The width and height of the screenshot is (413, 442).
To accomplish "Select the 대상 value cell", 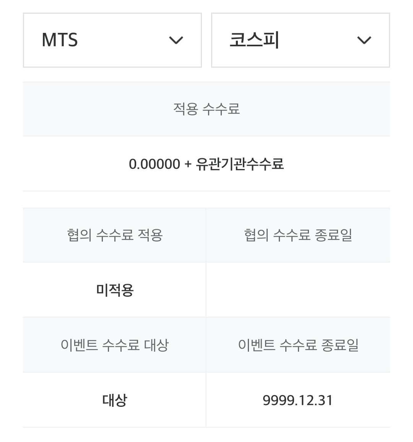I will pos(114,400).
